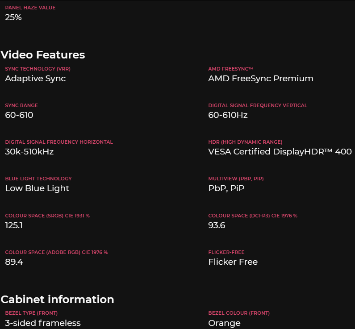Click the PbP, PiP multiview value
Image resolution: width=355 pixels, height=329 pixels.
tap(226, 188)
